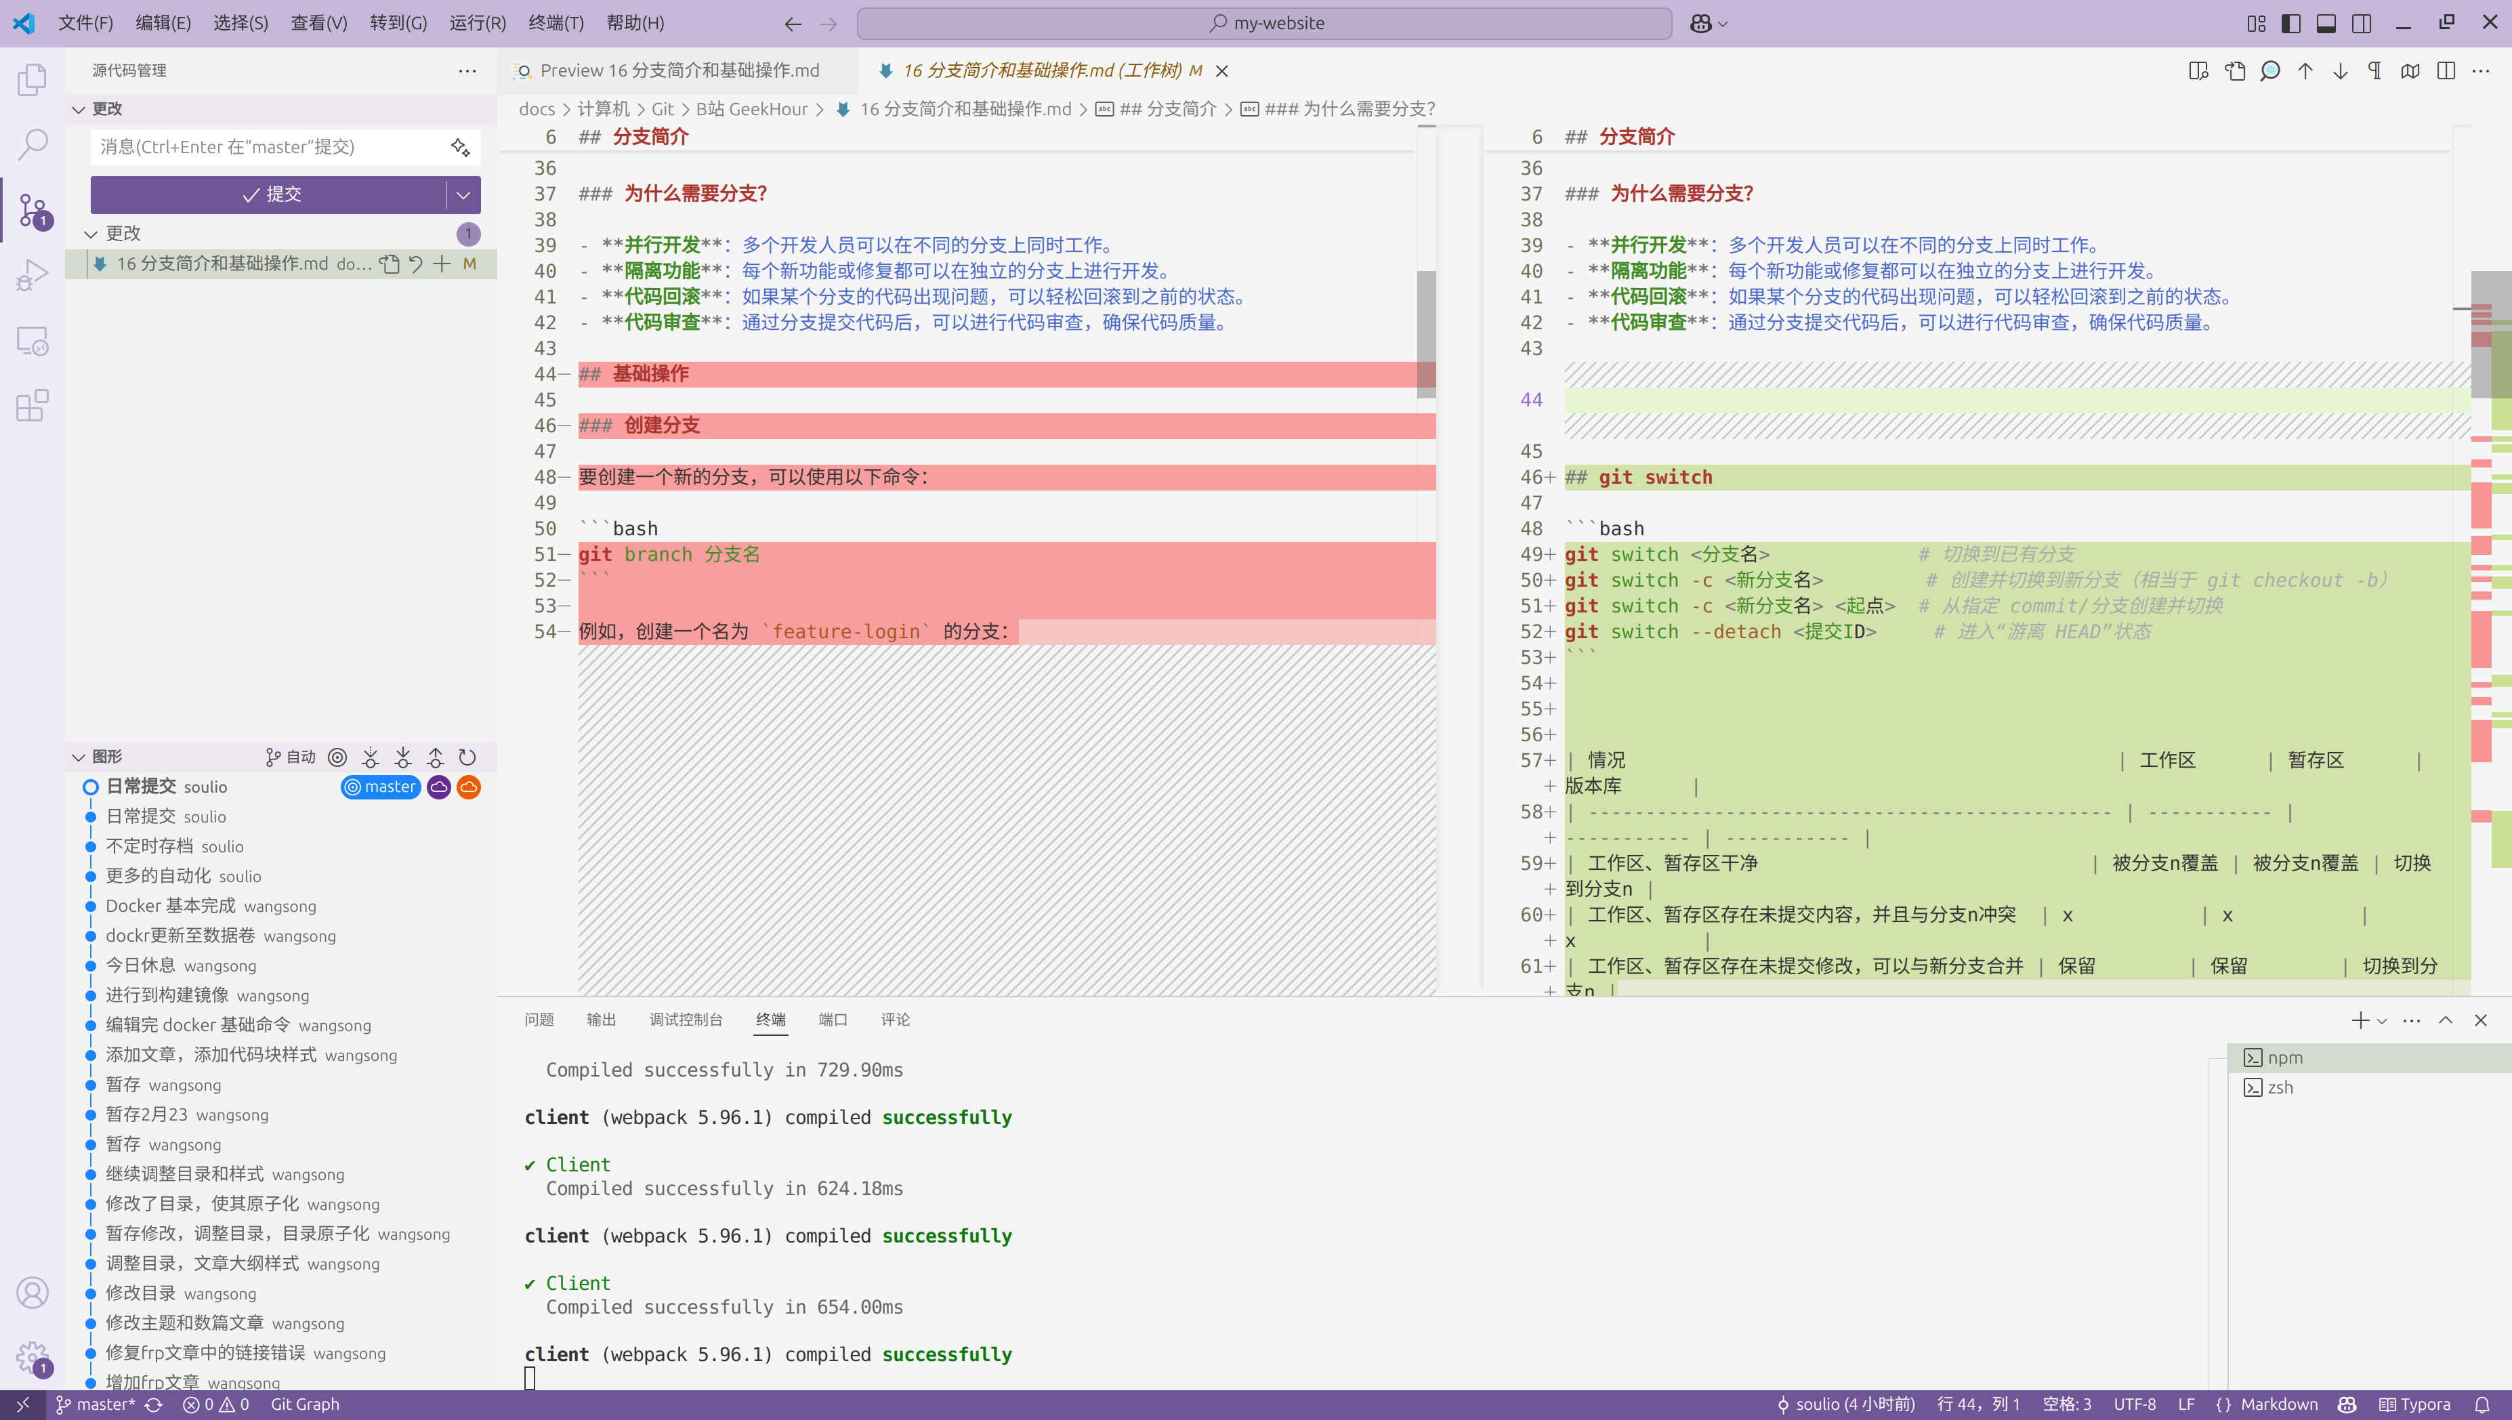Screen dimensions: 2512x1420
Task: Click the go-to-current-history-item target icon
Action: (337, 757)
